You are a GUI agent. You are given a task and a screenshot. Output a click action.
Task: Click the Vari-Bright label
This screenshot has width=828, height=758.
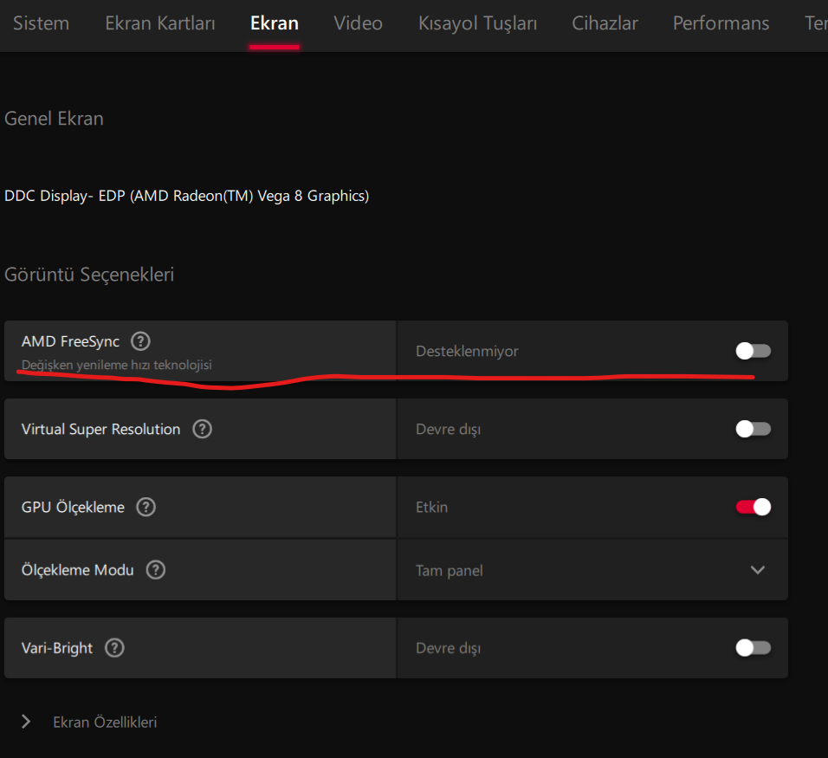57,648
